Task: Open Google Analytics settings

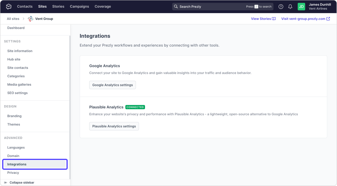Action: pos(113,85)
